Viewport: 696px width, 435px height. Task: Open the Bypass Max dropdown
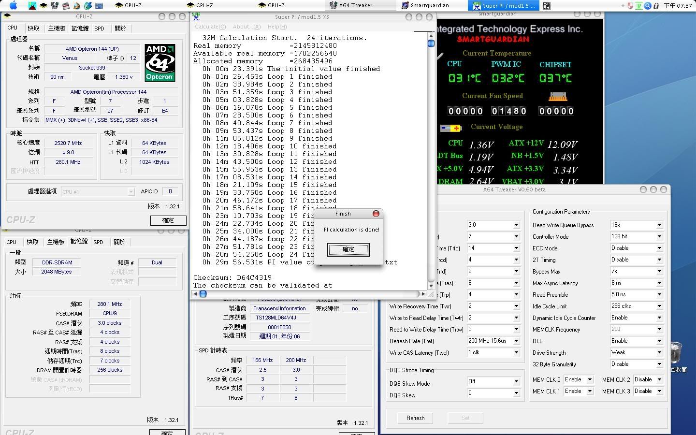click(x=637, y=272)
